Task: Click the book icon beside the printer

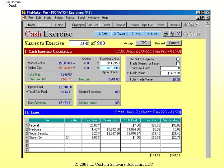Action: (x=172, y=34)
